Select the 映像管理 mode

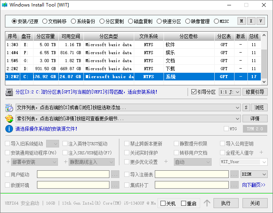tap(188, 21)
